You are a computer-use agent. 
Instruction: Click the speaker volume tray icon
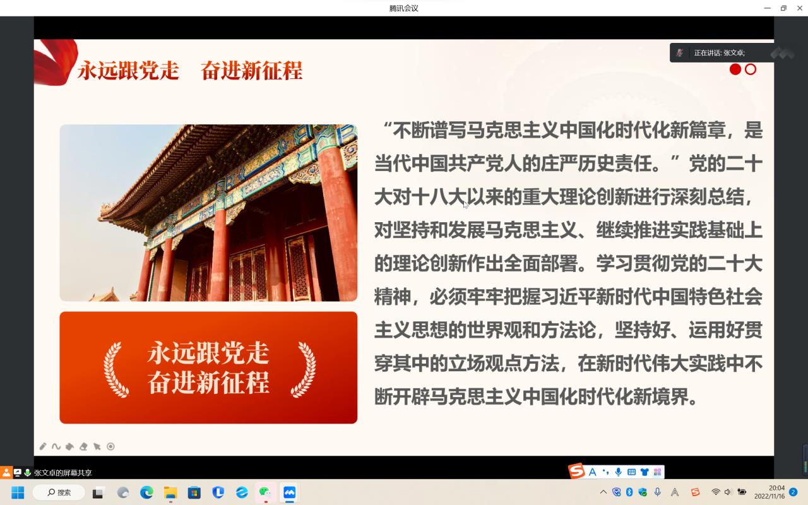pyautogui.click(x=728, y=492)
